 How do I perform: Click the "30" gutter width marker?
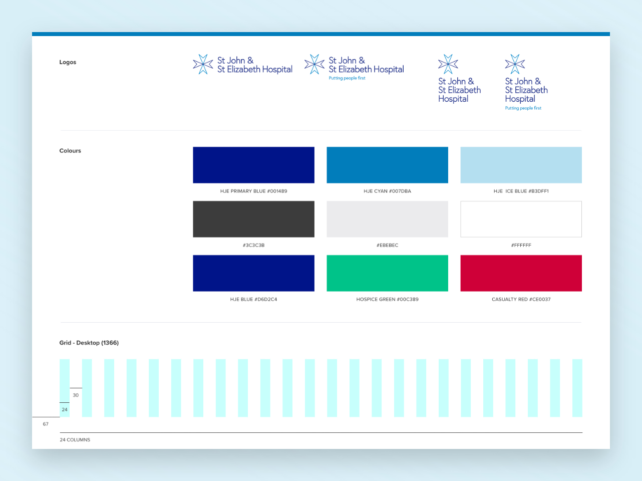click(x=76, y=395)
